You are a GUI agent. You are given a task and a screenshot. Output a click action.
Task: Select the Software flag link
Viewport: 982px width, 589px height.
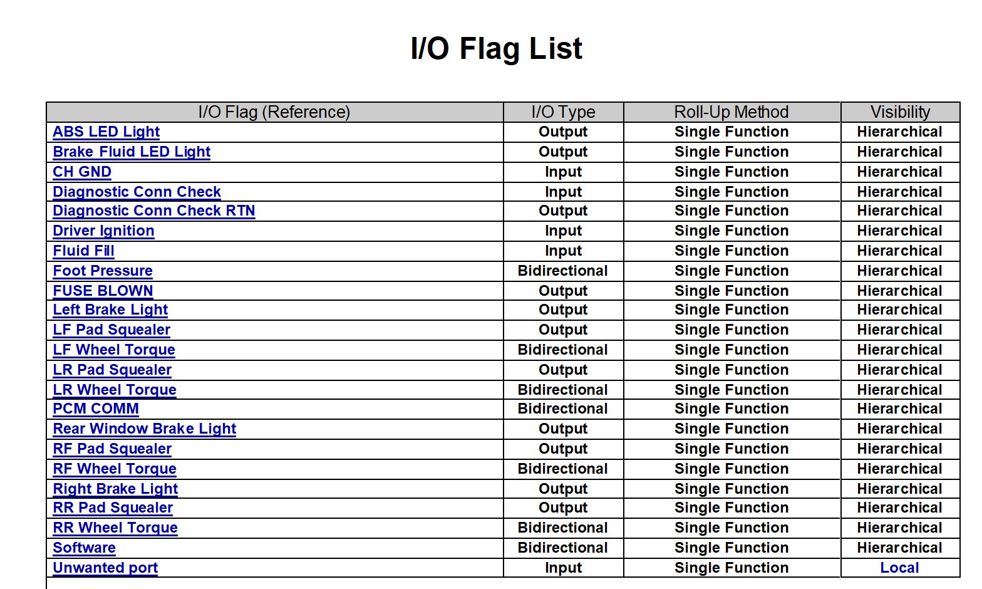(x=84, y=548)
